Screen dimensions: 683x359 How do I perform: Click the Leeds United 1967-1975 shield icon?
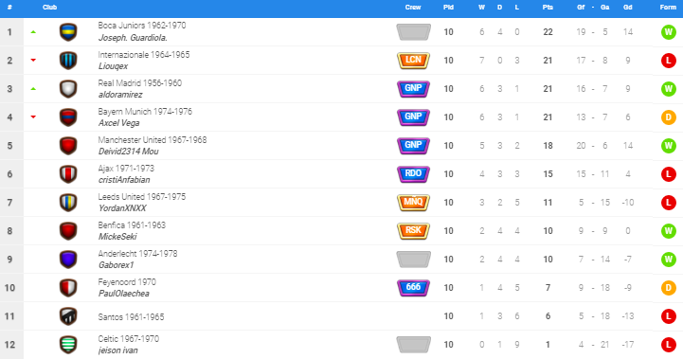click(68, 203)
